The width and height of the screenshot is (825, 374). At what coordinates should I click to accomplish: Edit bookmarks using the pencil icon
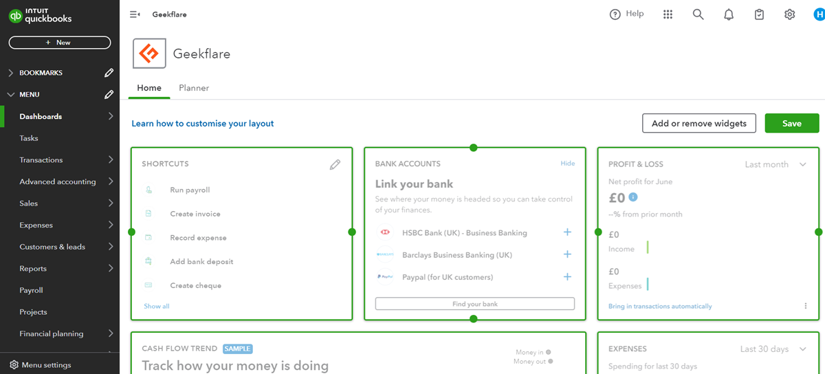coord(109,73)
